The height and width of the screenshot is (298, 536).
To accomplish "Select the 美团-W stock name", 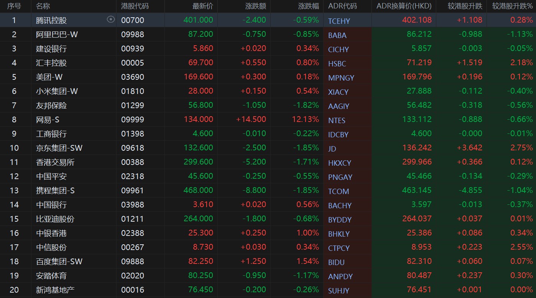I will 49,77.
